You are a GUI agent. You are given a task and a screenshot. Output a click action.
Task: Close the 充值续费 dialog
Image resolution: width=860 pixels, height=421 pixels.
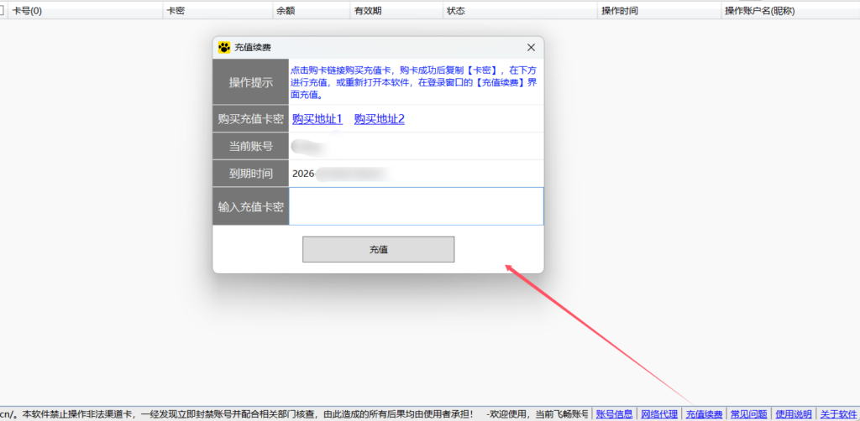tap(531, 48)
